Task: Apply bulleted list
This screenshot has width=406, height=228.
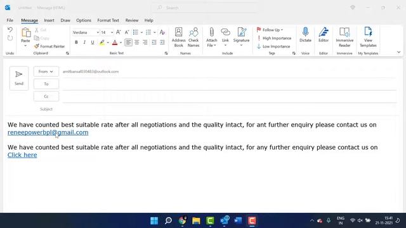Action: [x=135, y=32]
